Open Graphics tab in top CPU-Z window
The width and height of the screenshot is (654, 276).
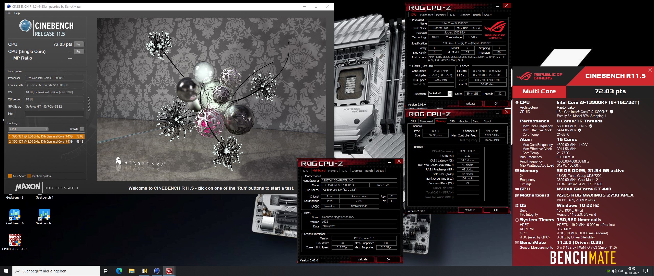[x=465, y=15]
